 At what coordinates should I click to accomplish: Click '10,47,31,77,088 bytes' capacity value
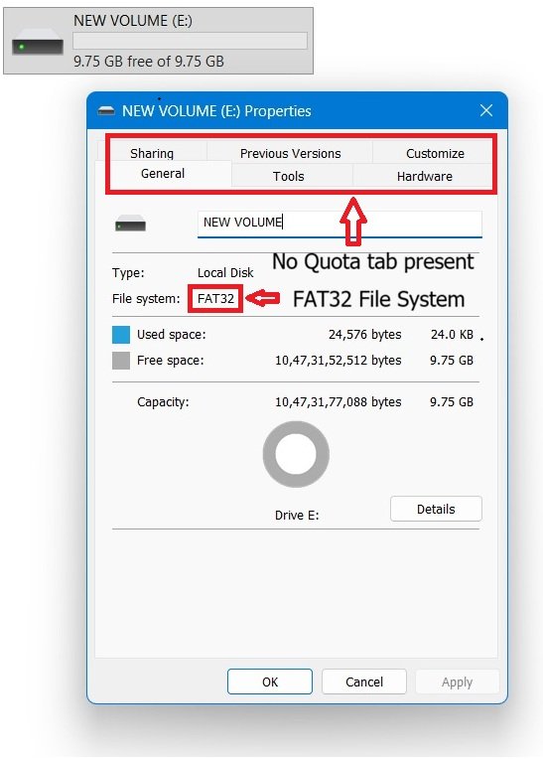[339, 402]
